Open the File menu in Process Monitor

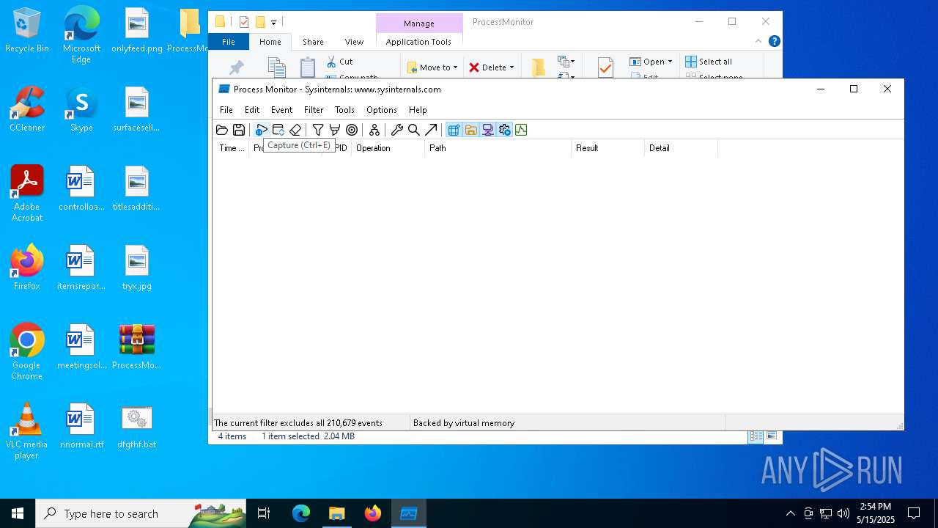pos(226,110)
